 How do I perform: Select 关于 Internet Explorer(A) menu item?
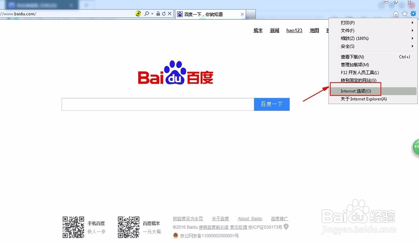coord(373,99)
